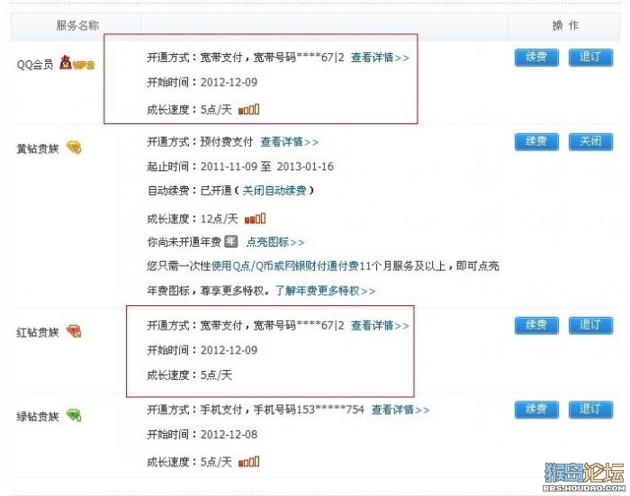Unsubscribe 绿钻贵族 with its 退订 button

coord(590,410)
